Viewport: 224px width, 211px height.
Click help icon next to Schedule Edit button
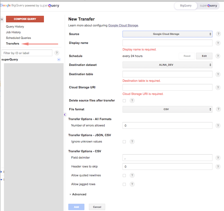click(x=218, y=56)
